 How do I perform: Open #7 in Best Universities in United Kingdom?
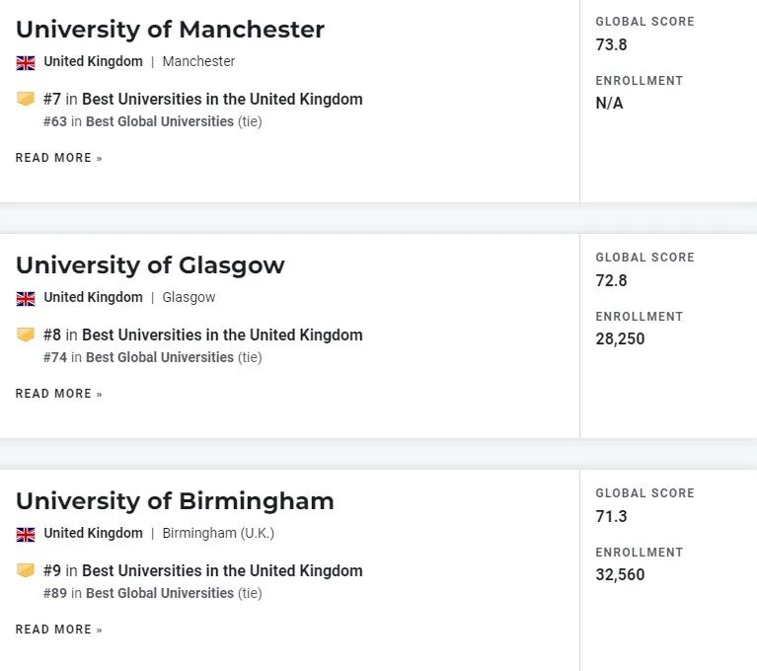(x=202, y=99)
